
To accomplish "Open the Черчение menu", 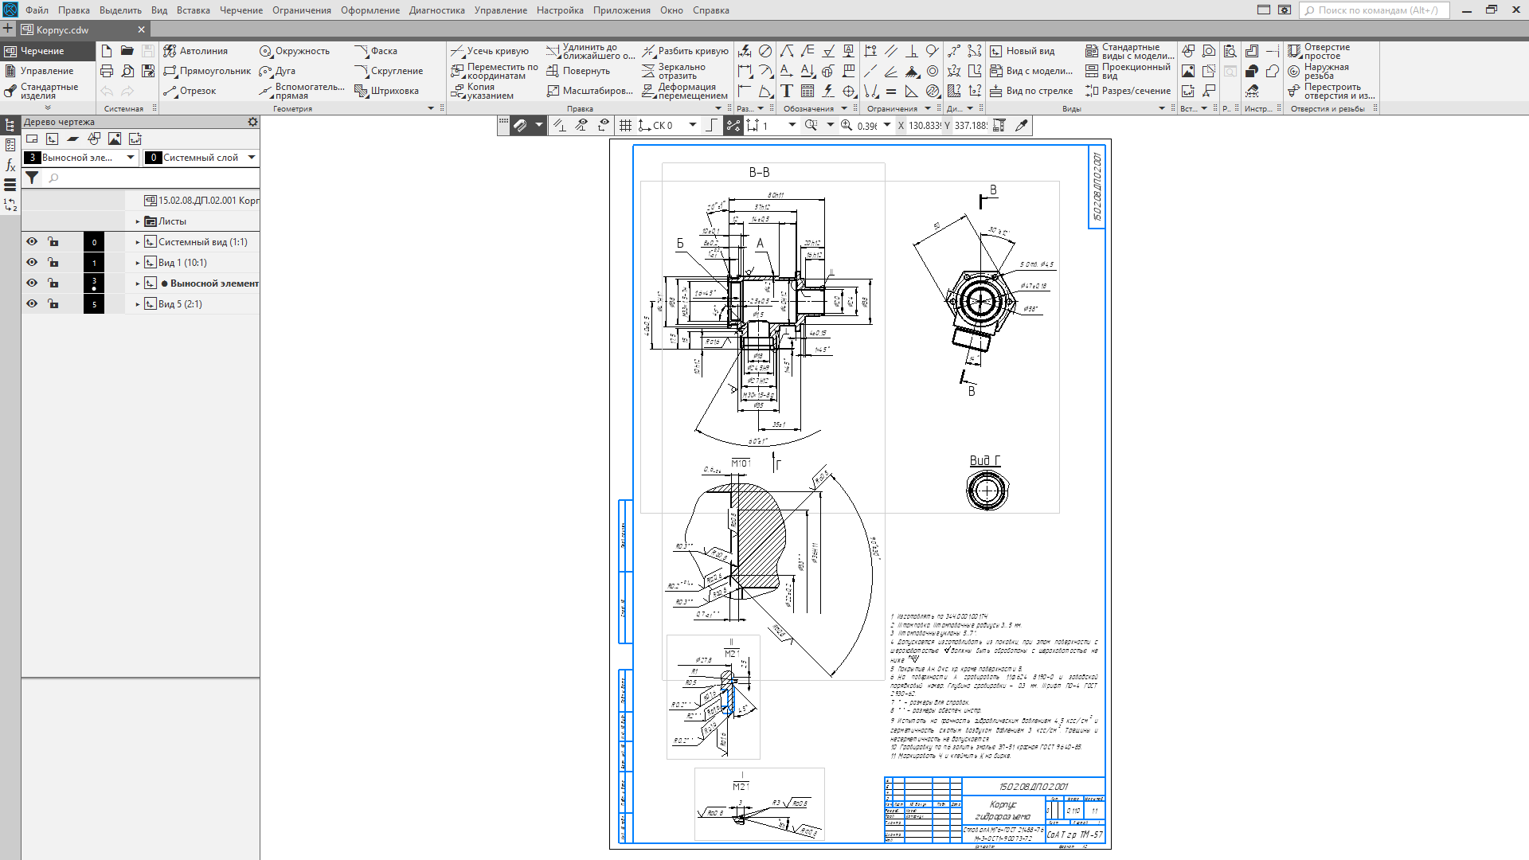I will click(240, 10).
